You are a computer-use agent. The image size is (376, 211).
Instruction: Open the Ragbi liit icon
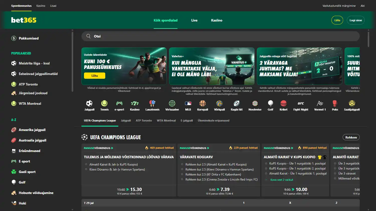[x=237, y=103]
